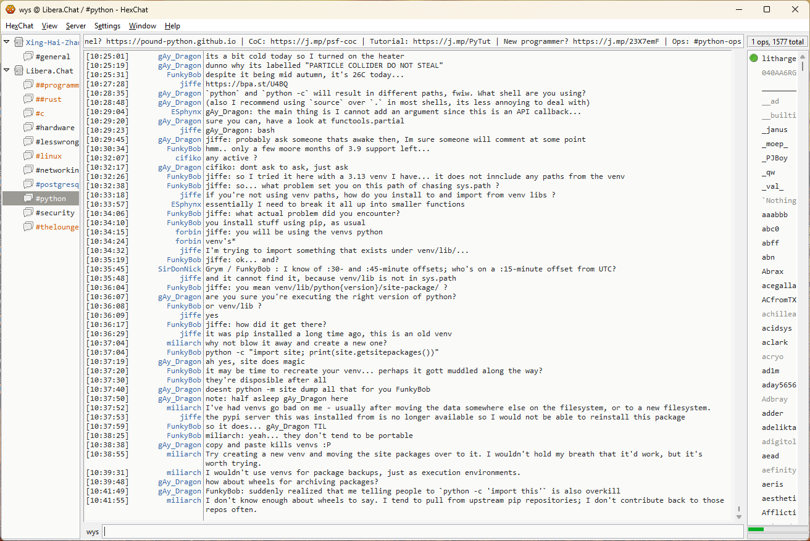Click the Xing-Hai-Zhai server network icon

[19, 43]
